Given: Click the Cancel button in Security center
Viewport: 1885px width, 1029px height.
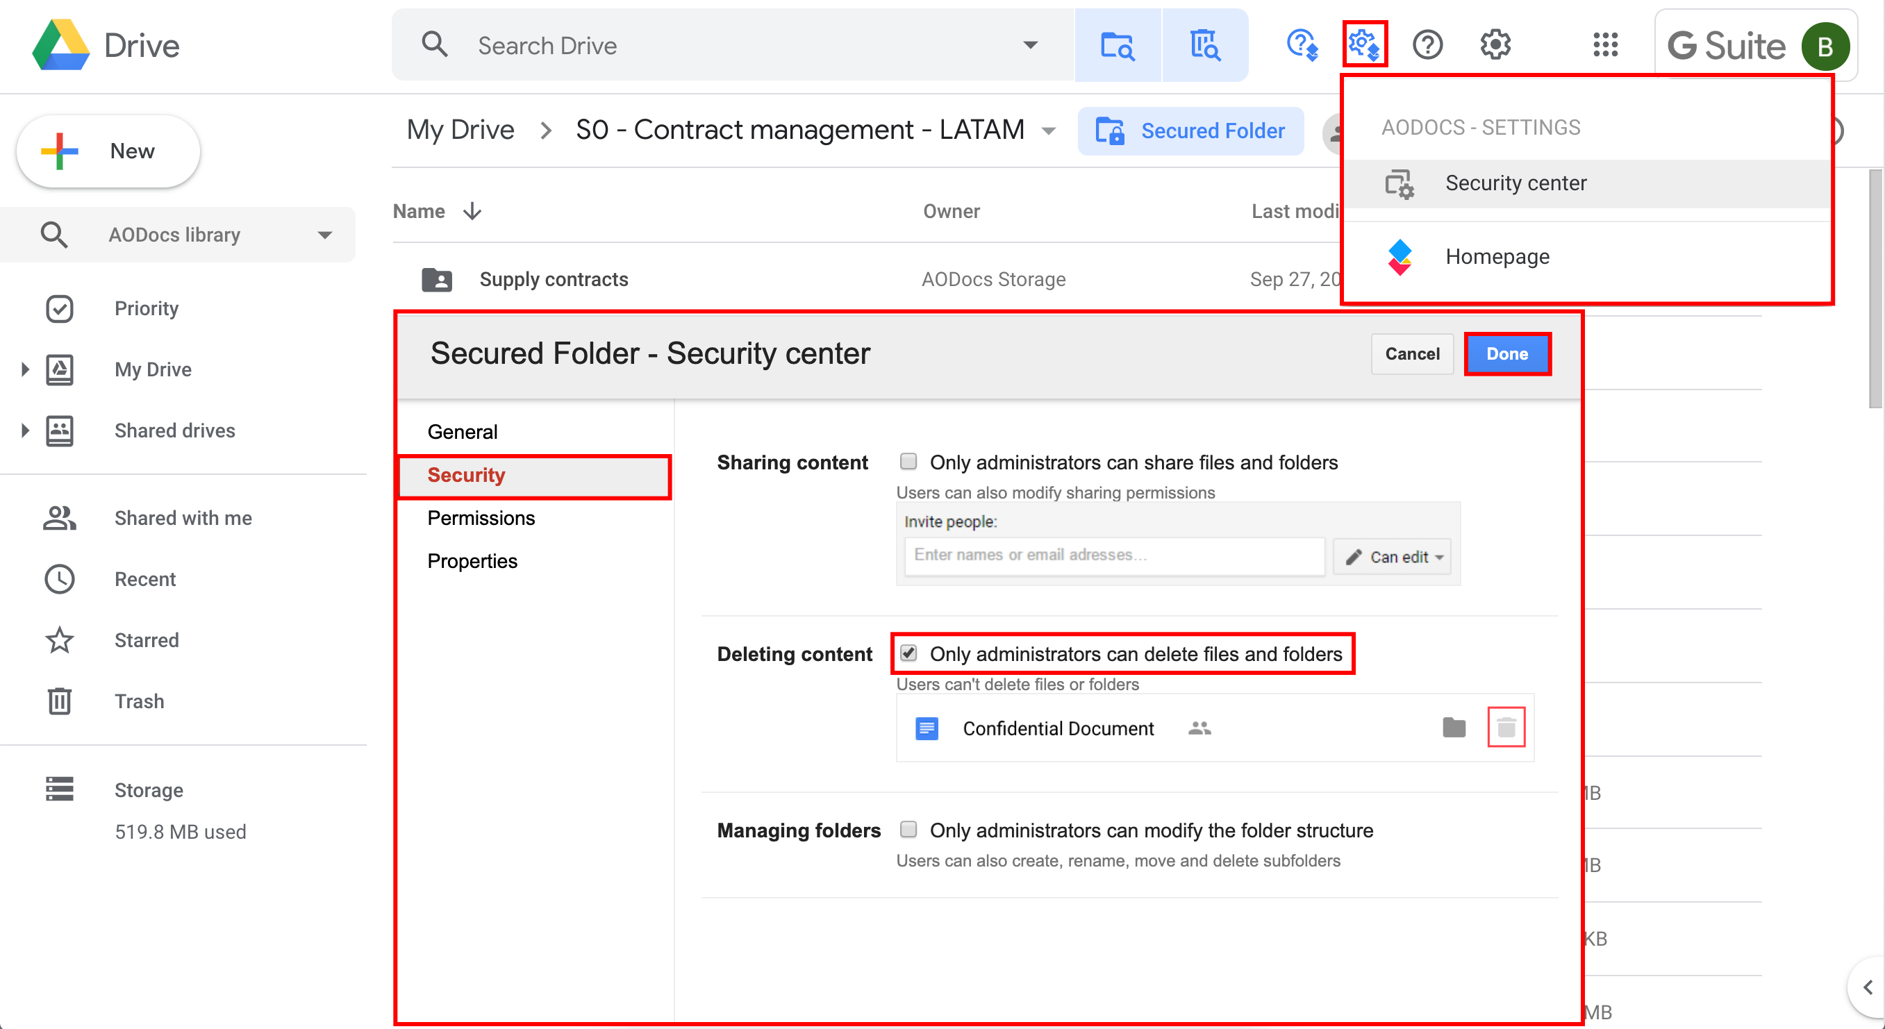Looking at the screenshot, I should 1411,352.
